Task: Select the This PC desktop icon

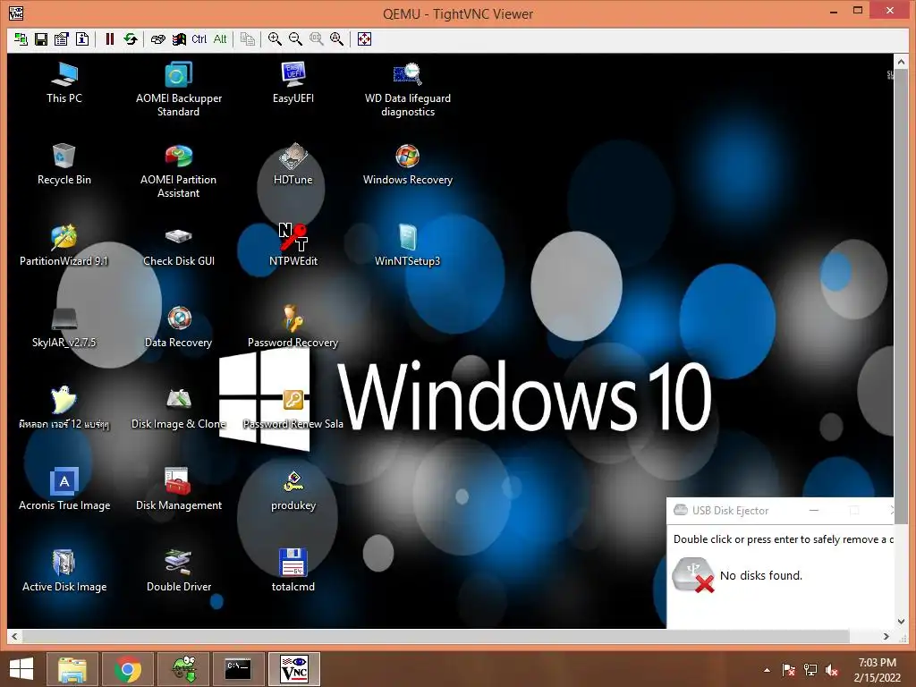Action: (64, 83)
